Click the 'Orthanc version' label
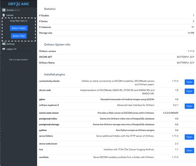 (x=48, y=51)
